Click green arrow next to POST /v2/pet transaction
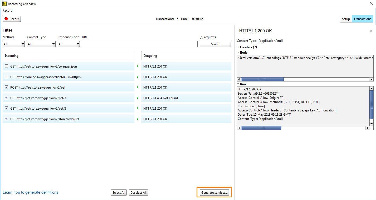The height and width of the screenshot is (200, 376). tap(138, 87)
